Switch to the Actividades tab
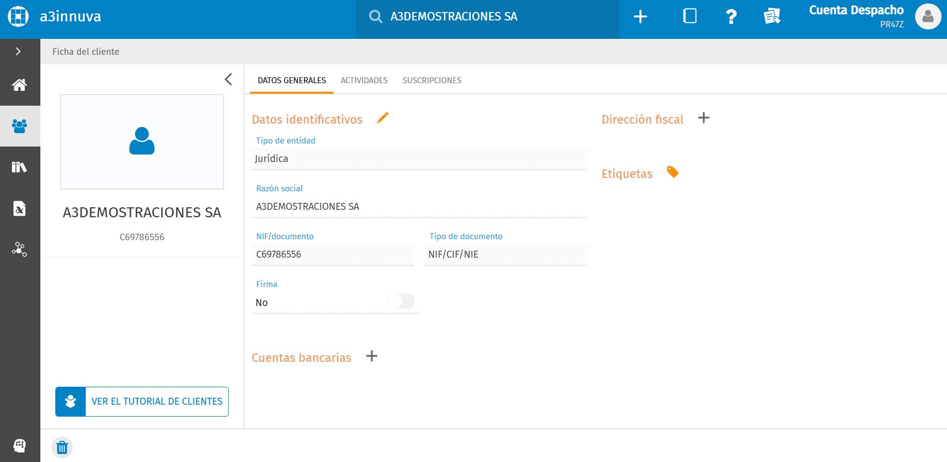947x462 pixels. pos(364,80)
